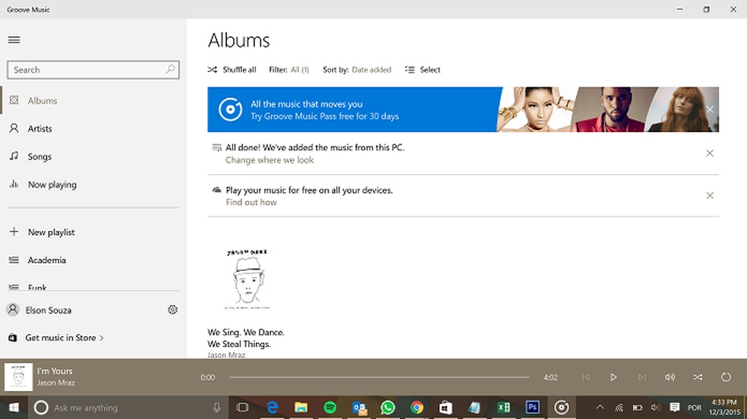Image resolution: width=747 pixels, height=419 pixels.
Task: Go to the Artists section
Action: coord(93,128)
